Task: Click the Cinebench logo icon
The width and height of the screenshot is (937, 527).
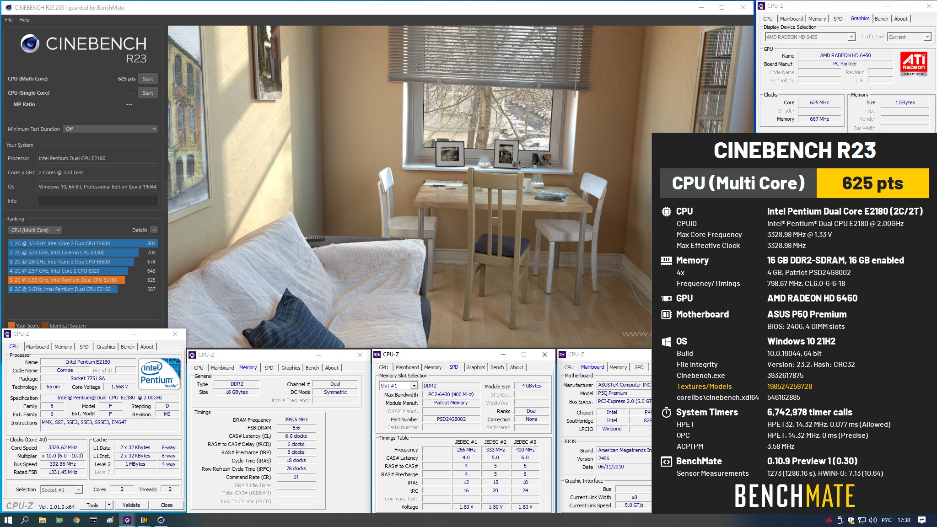Action: (30, 44)
